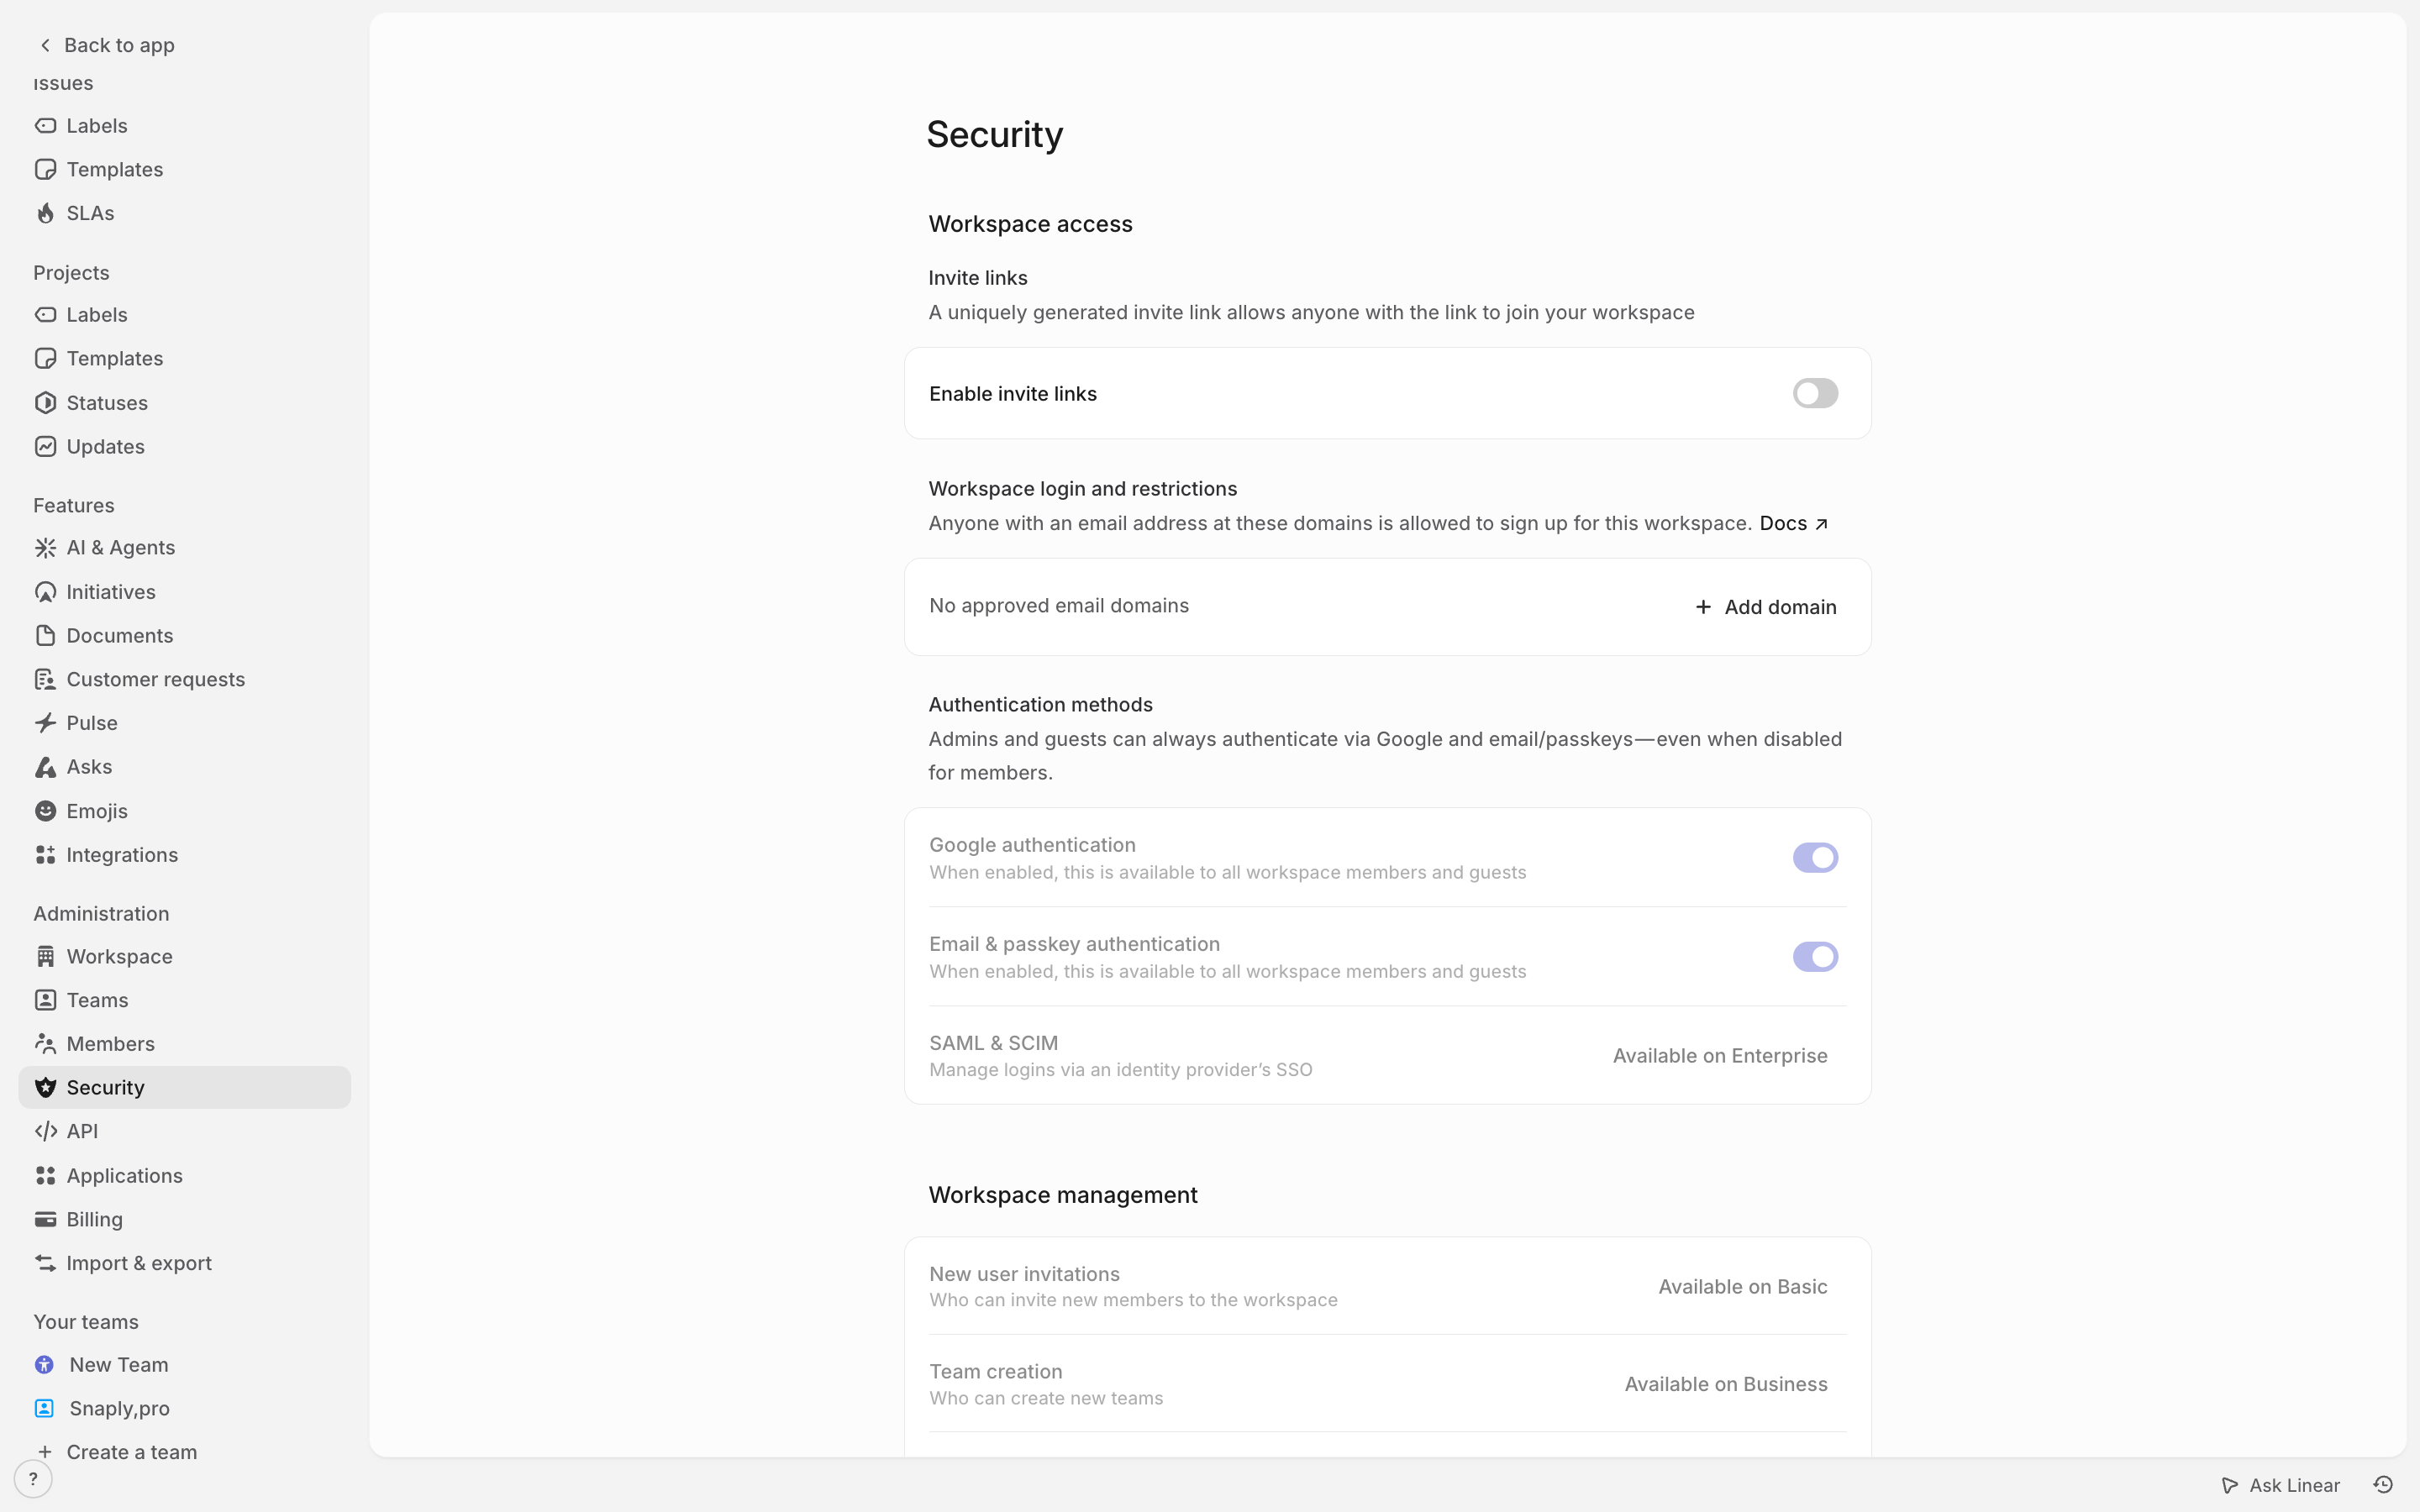Click the Projects Templates icon

point(45,358)
